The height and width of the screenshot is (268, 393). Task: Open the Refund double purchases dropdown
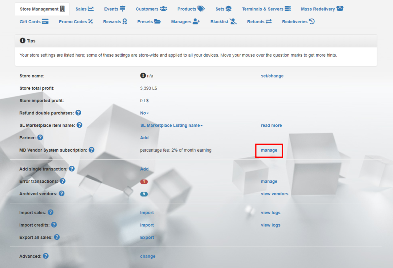tap(143, 113)
